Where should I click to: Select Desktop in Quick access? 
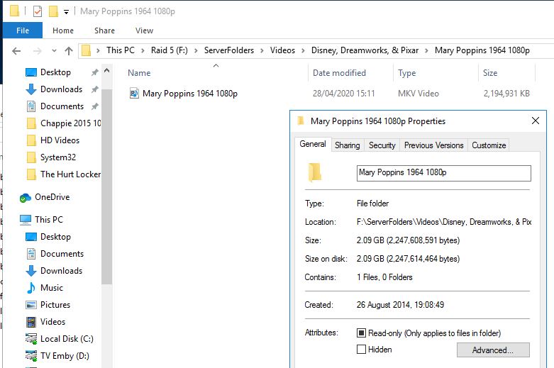point(55,72)
